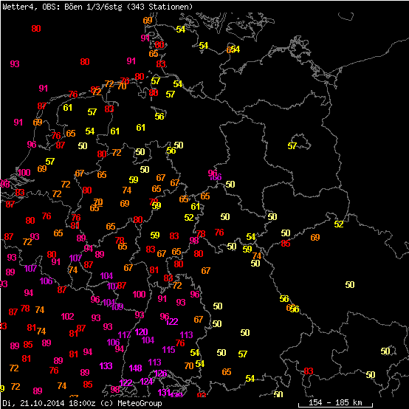The width and height of the screenshot is (409, 409).
Task: Select the pink gust value 102
Action: (x=68, y=317)
